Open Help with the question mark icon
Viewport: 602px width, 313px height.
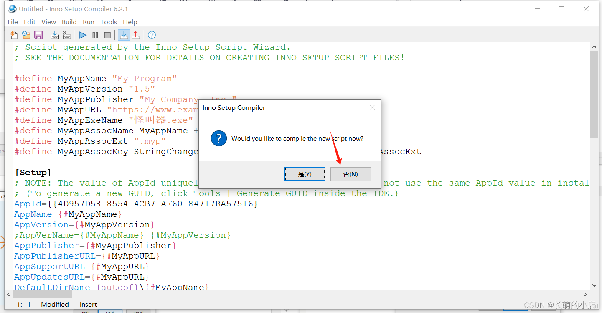(x=152, y=35)
